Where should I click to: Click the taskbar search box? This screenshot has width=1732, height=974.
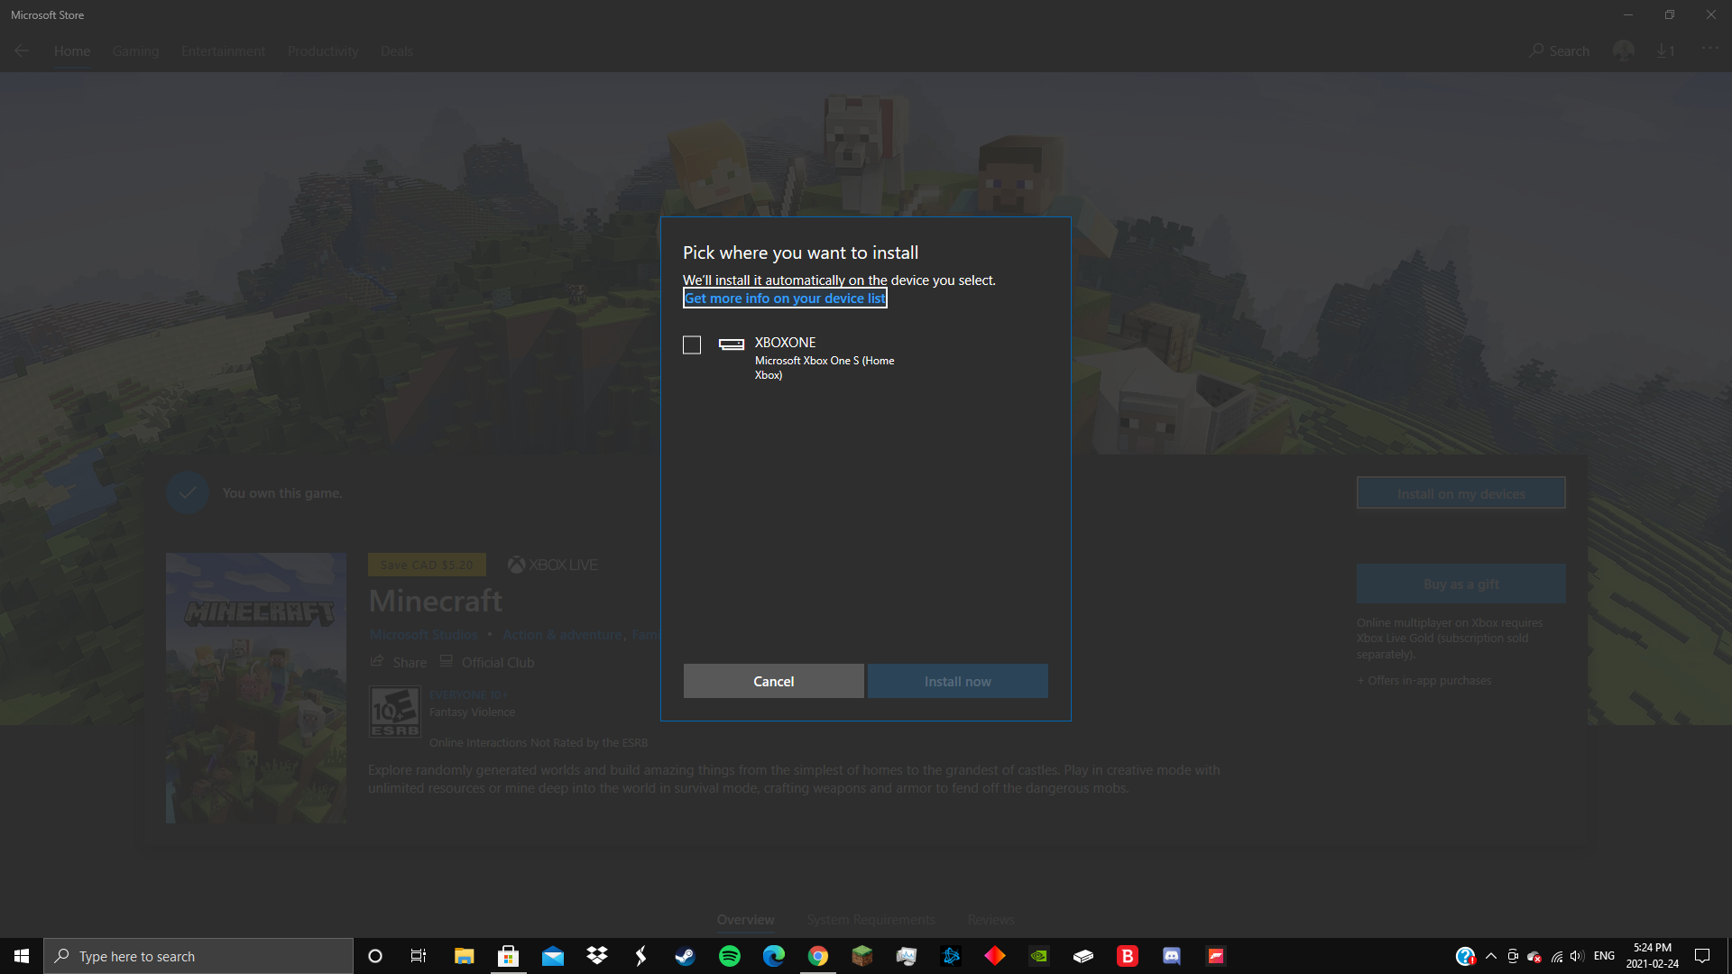pos(198,956)
